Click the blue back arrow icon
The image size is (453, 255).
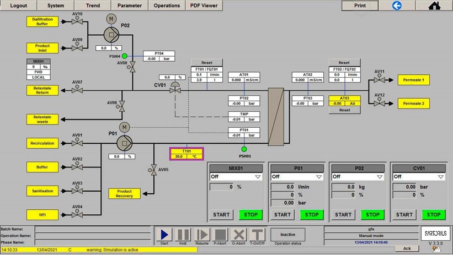(x=396, y=6)
